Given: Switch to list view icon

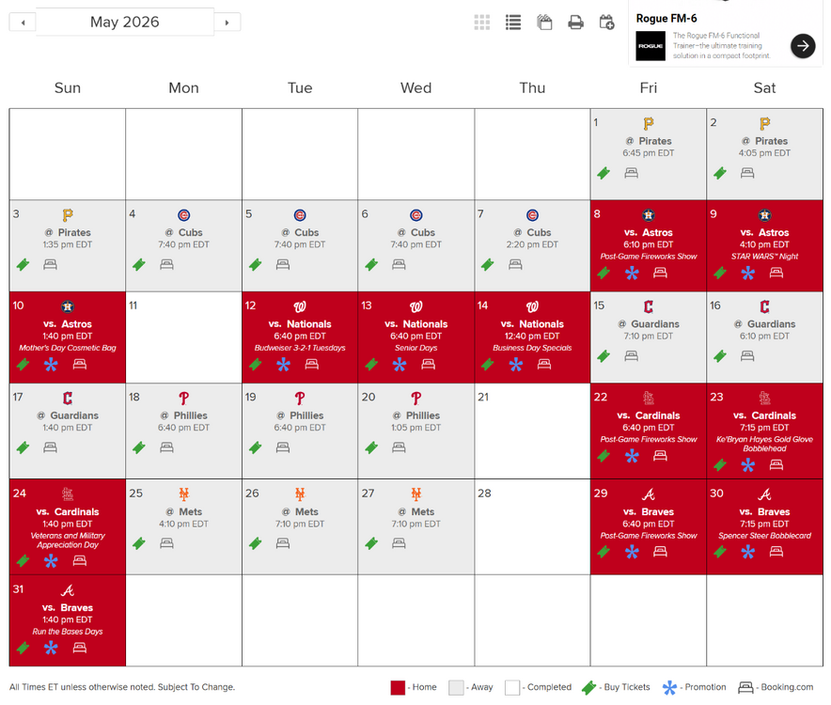Looking at the screenshot, I should pyautogui.click(x=513, y=23).
